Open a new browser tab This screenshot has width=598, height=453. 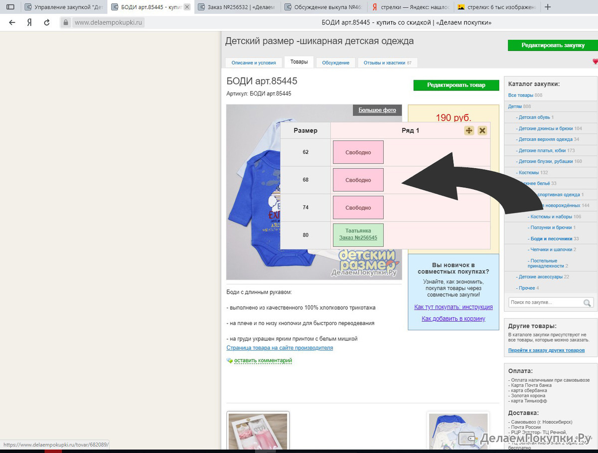pos(548,7)
